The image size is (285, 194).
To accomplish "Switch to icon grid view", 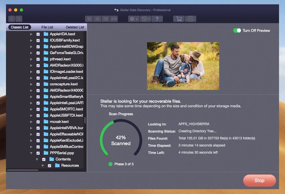I will (89, 19).
